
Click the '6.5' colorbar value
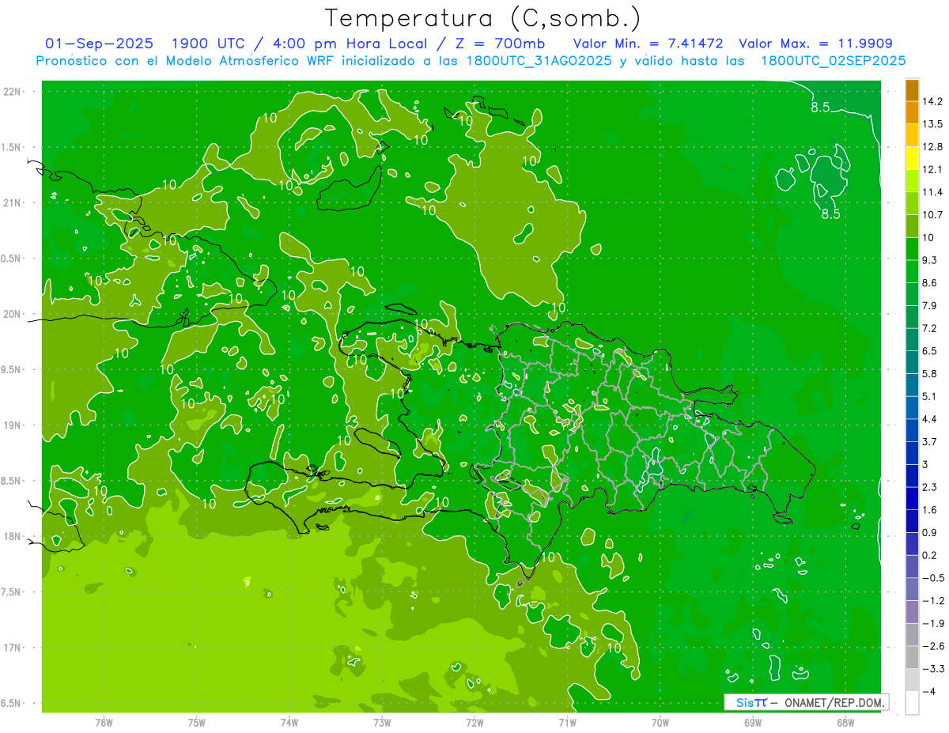pyautogui.click(x=930, y=351)
